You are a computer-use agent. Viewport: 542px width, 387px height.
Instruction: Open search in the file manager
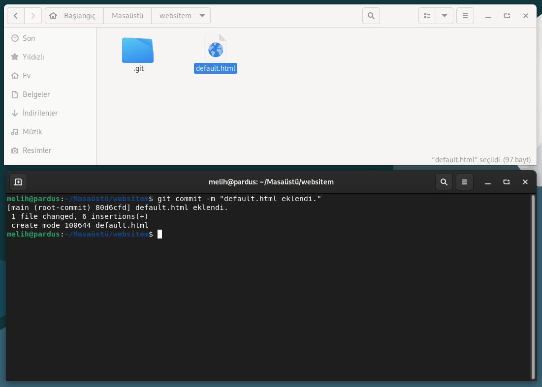(x=371, y=16)
